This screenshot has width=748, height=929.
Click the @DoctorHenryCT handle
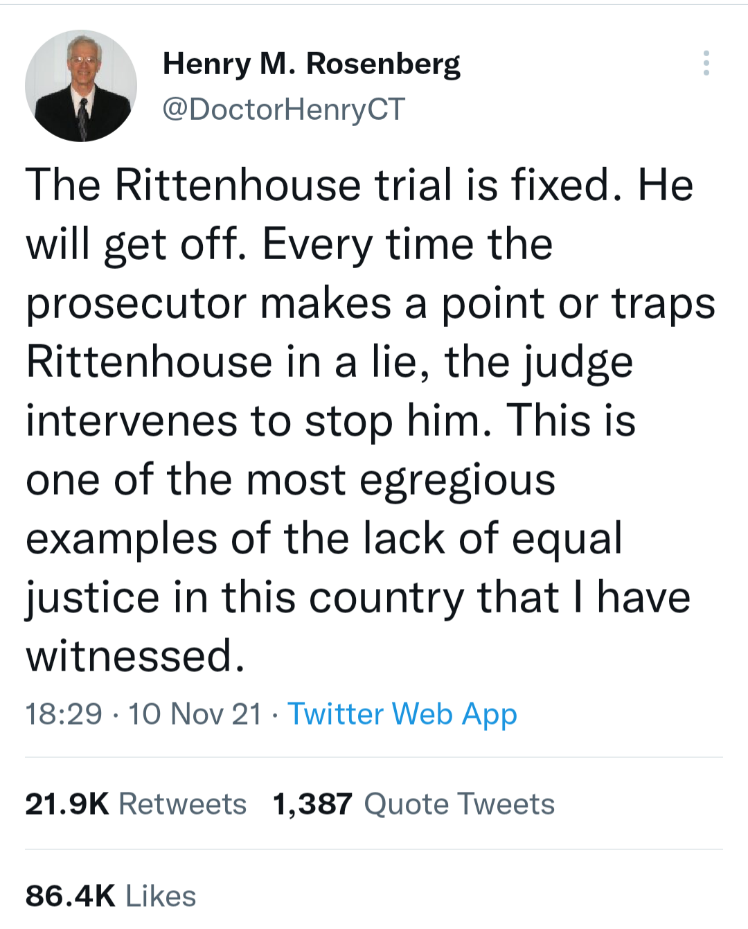click(283, 109)
